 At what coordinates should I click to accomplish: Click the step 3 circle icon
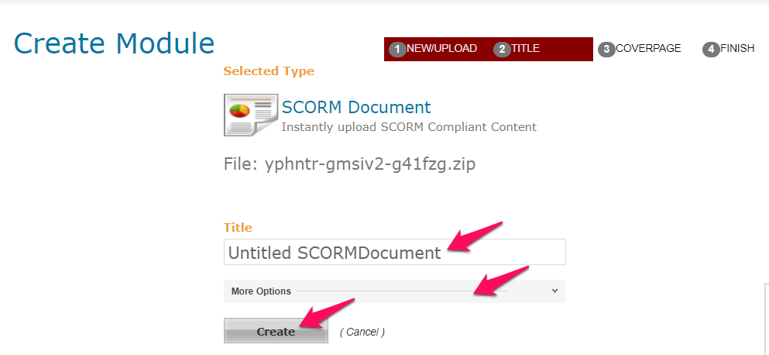coord(606,50)
